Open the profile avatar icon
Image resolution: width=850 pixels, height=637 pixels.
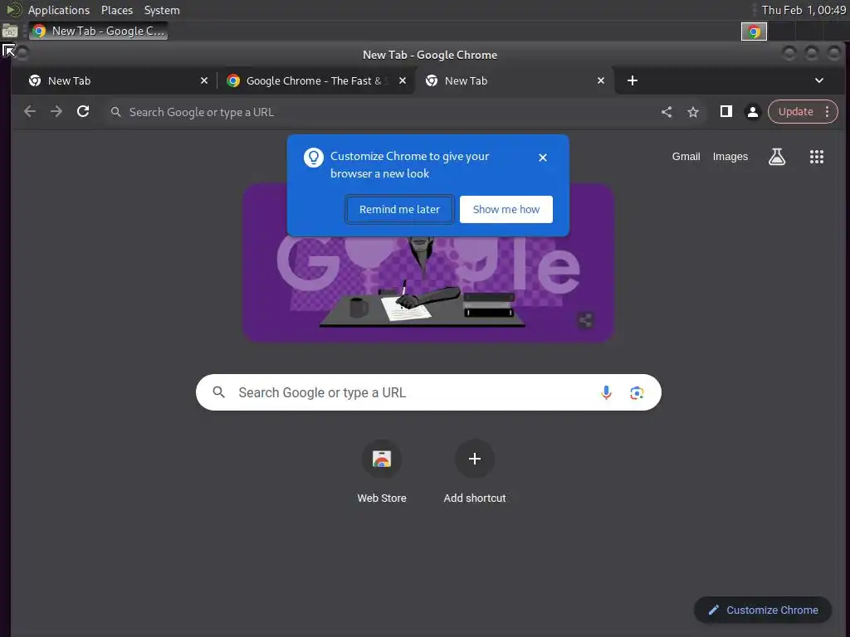click(x=752, y=112)
